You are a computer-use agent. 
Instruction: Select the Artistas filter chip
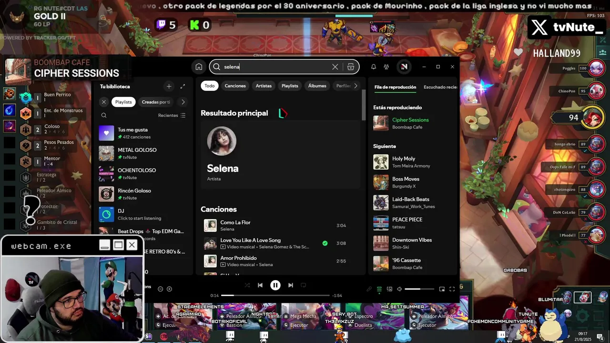click(x=264, y=86)
